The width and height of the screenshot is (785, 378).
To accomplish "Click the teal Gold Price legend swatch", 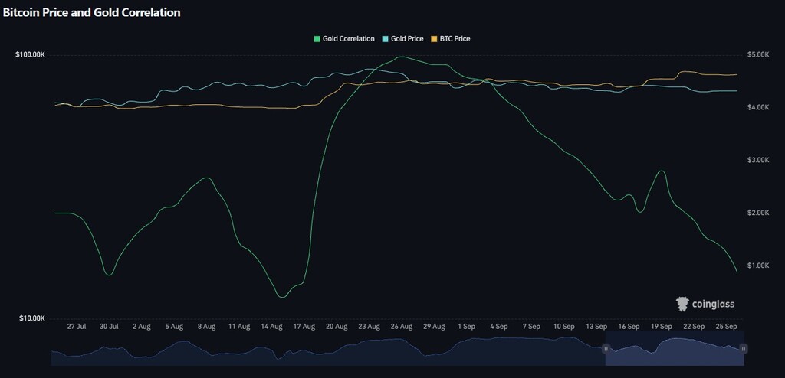I will click(x=385, y=38).
